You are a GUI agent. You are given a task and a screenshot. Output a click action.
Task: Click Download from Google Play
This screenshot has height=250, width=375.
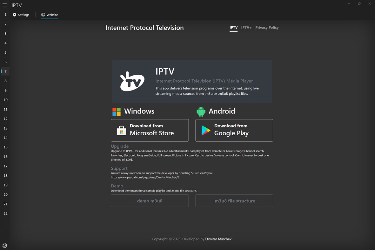(x=234, y=130)
